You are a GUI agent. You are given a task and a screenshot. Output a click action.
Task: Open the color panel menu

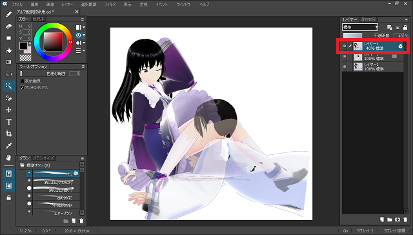pos(83,19)
